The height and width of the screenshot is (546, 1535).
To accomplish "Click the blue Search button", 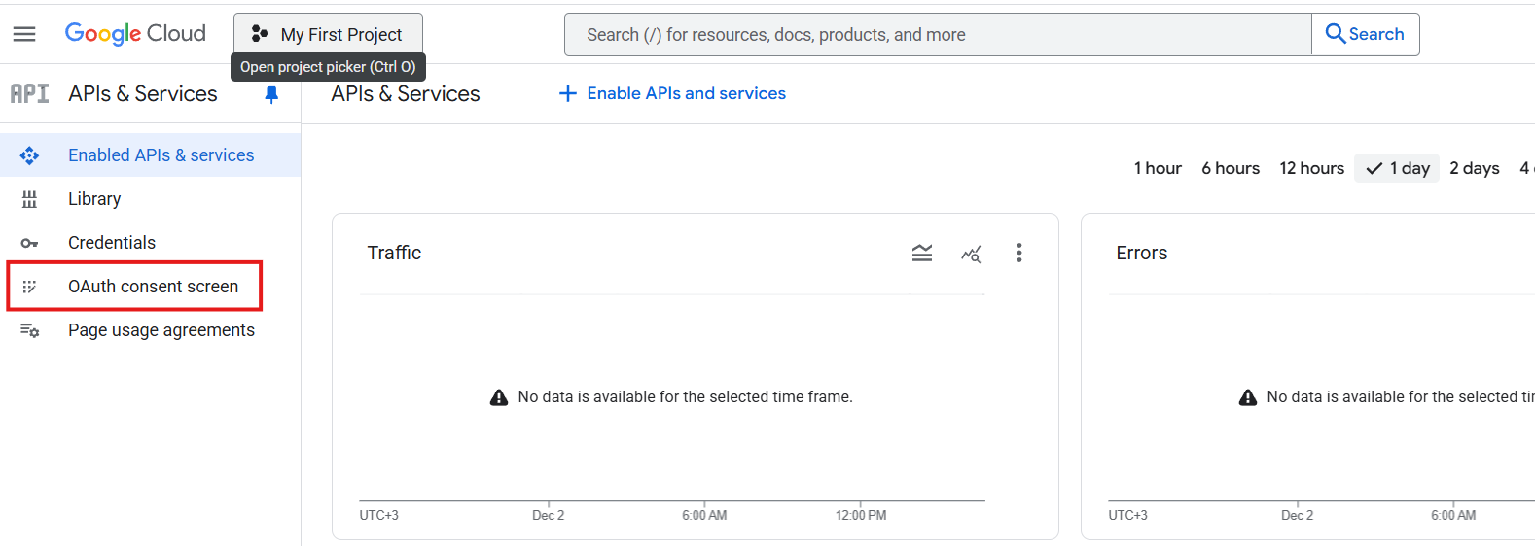I will click(1365, 34).
